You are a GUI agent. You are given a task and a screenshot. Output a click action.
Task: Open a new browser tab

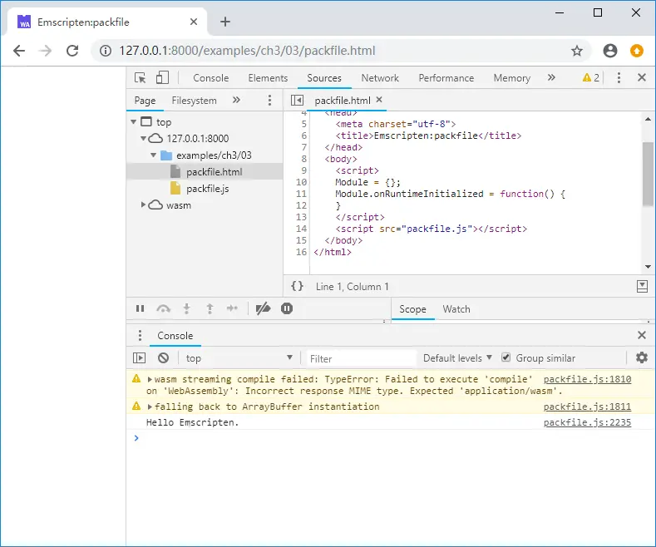coord(225,22)
